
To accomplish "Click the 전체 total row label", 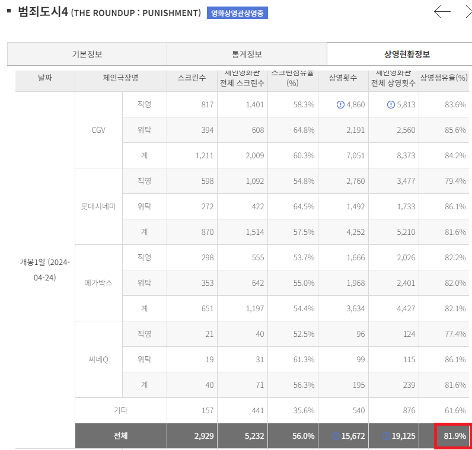I will pyautogui.click(x=120, y=436).
